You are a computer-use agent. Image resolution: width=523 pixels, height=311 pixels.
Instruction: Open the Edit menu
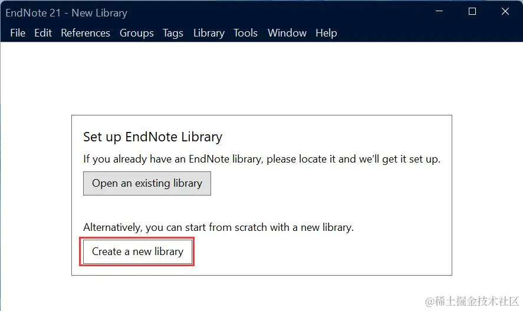43,33
